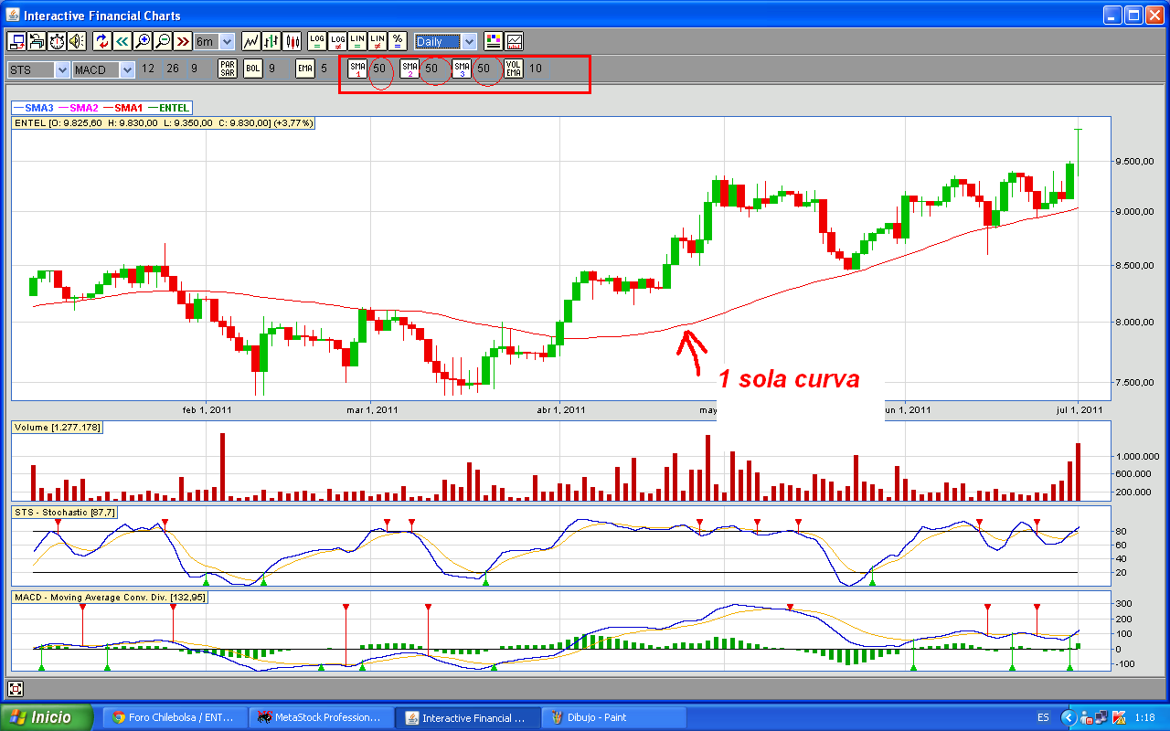
Task: Toggle the VOL EMA indicator
Action: coord(514,69)
